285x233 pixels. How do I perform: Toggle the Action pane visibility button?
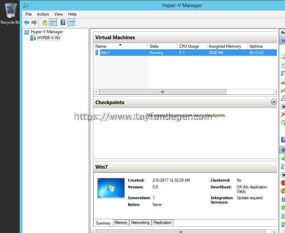(71, 22)
